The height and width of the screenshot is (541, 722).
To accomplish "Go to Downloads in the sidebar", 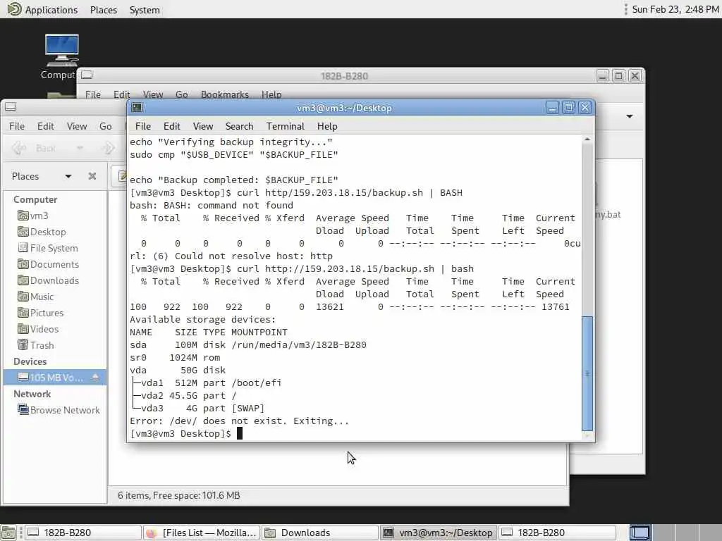I will tap(49, 280).
